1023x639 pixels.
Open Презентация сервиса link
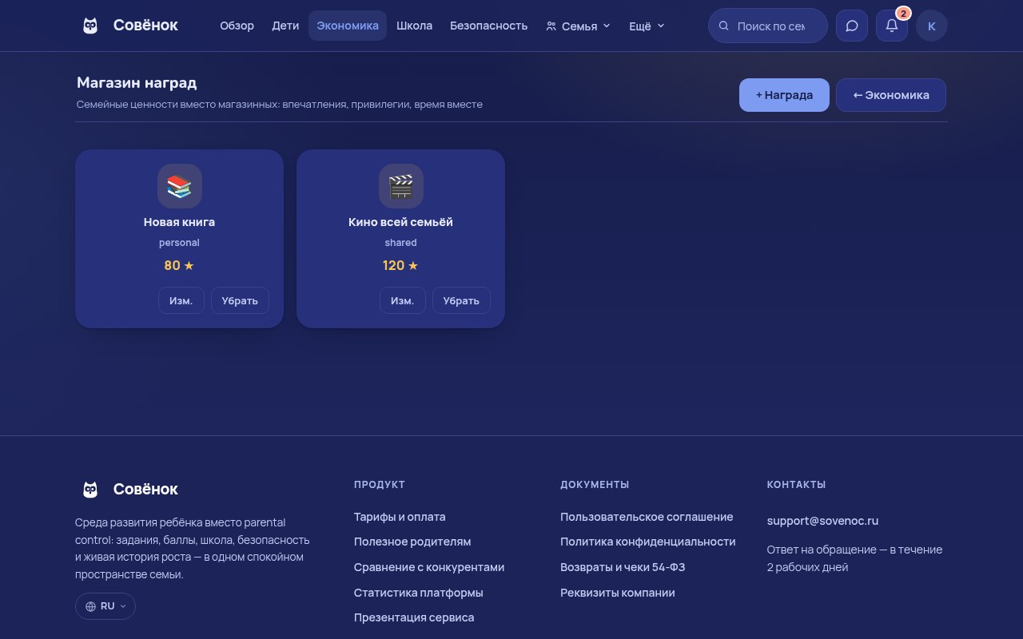click(x=414, y=617)
